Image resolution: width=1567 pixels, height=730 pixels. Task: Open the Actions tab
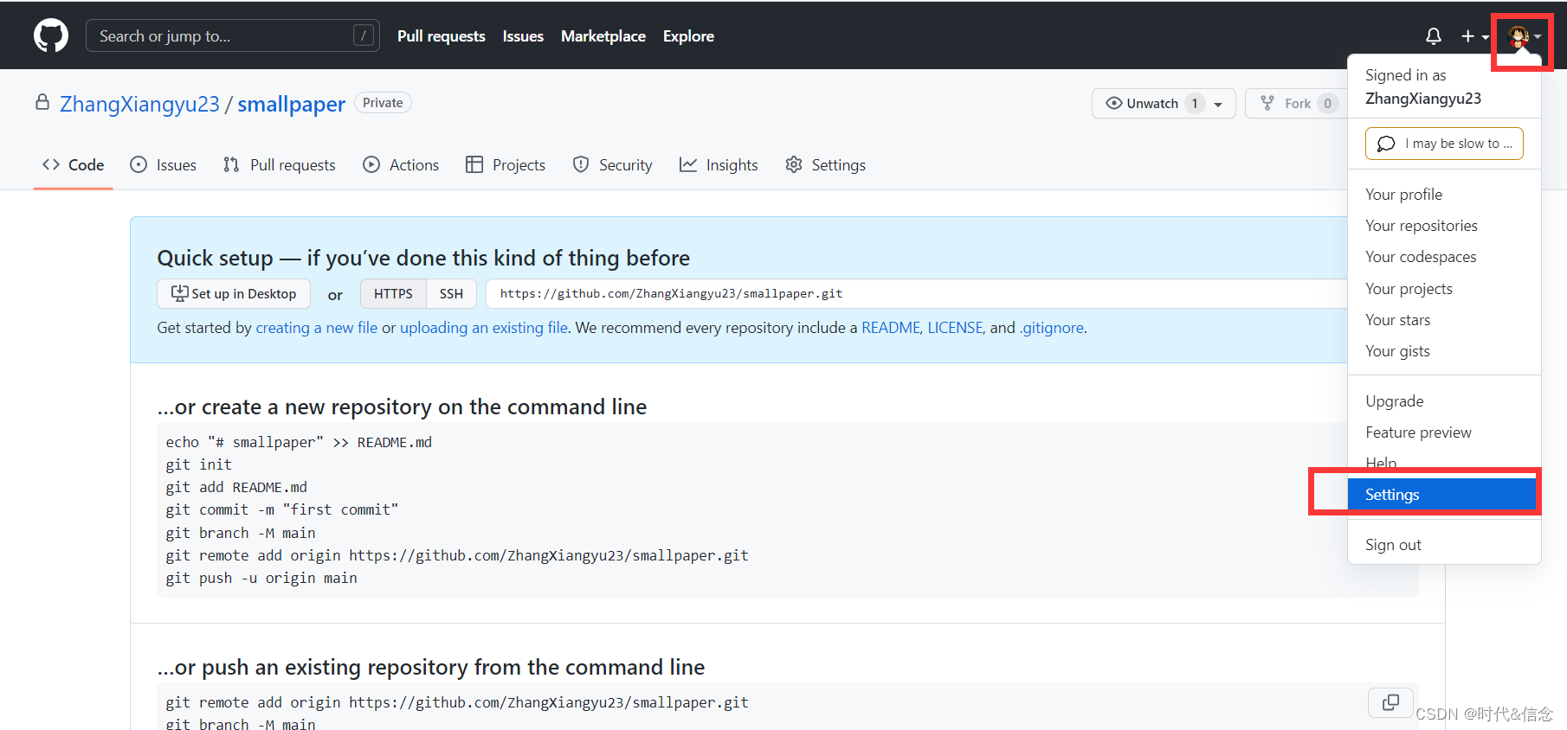click(x=401, y=165)
